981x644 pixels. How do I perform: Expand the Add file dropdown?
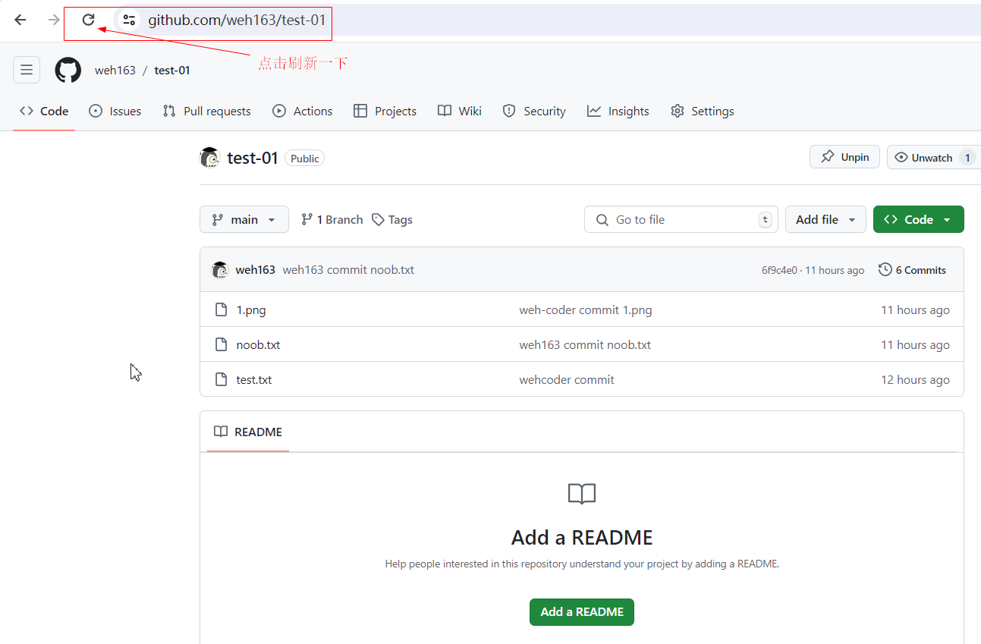tap(825, 219)
